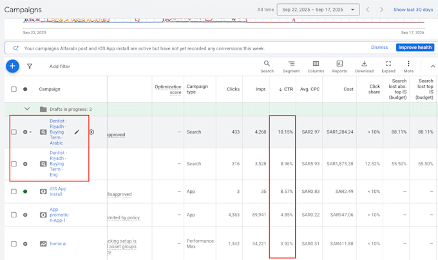Screen dimensions: 438x260
Task: Click the Performance Max icon for home ai
Action: coord(43,244)
